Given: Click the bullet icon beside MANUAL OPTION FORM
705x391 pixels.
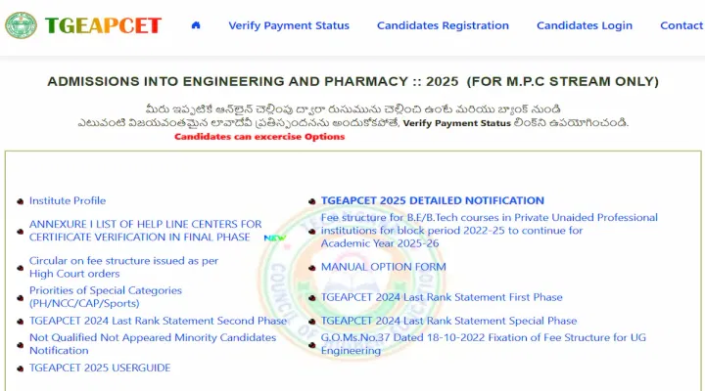Looking at the screenshot, I should click(312, 268).
